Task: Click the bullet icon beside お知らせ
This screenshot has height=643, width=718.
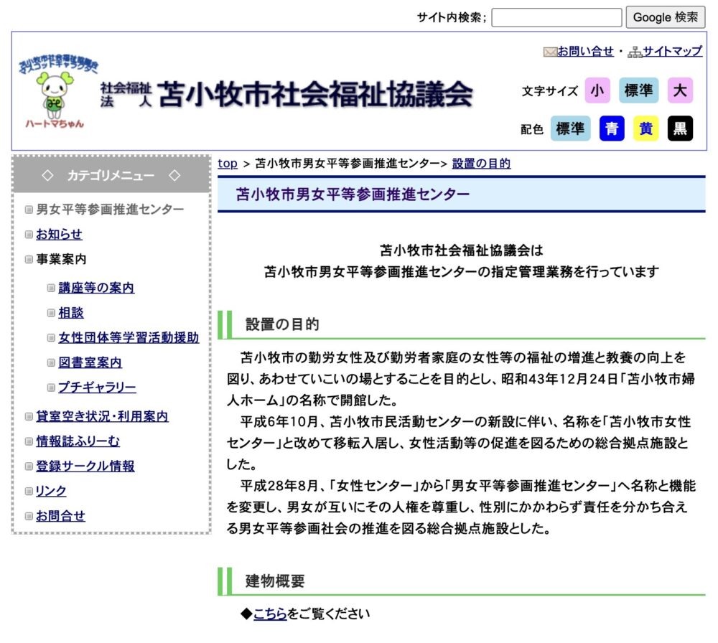Action: (x=29, y=235)
